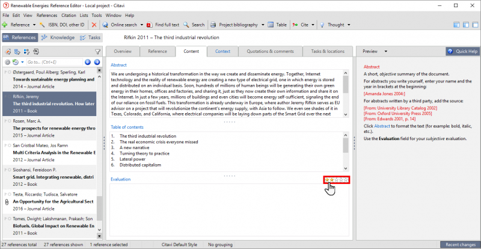Open the filter funnel above reference list
Viewport: 481px width, 249px height.
pyautogui.click(x=97, y=52)
